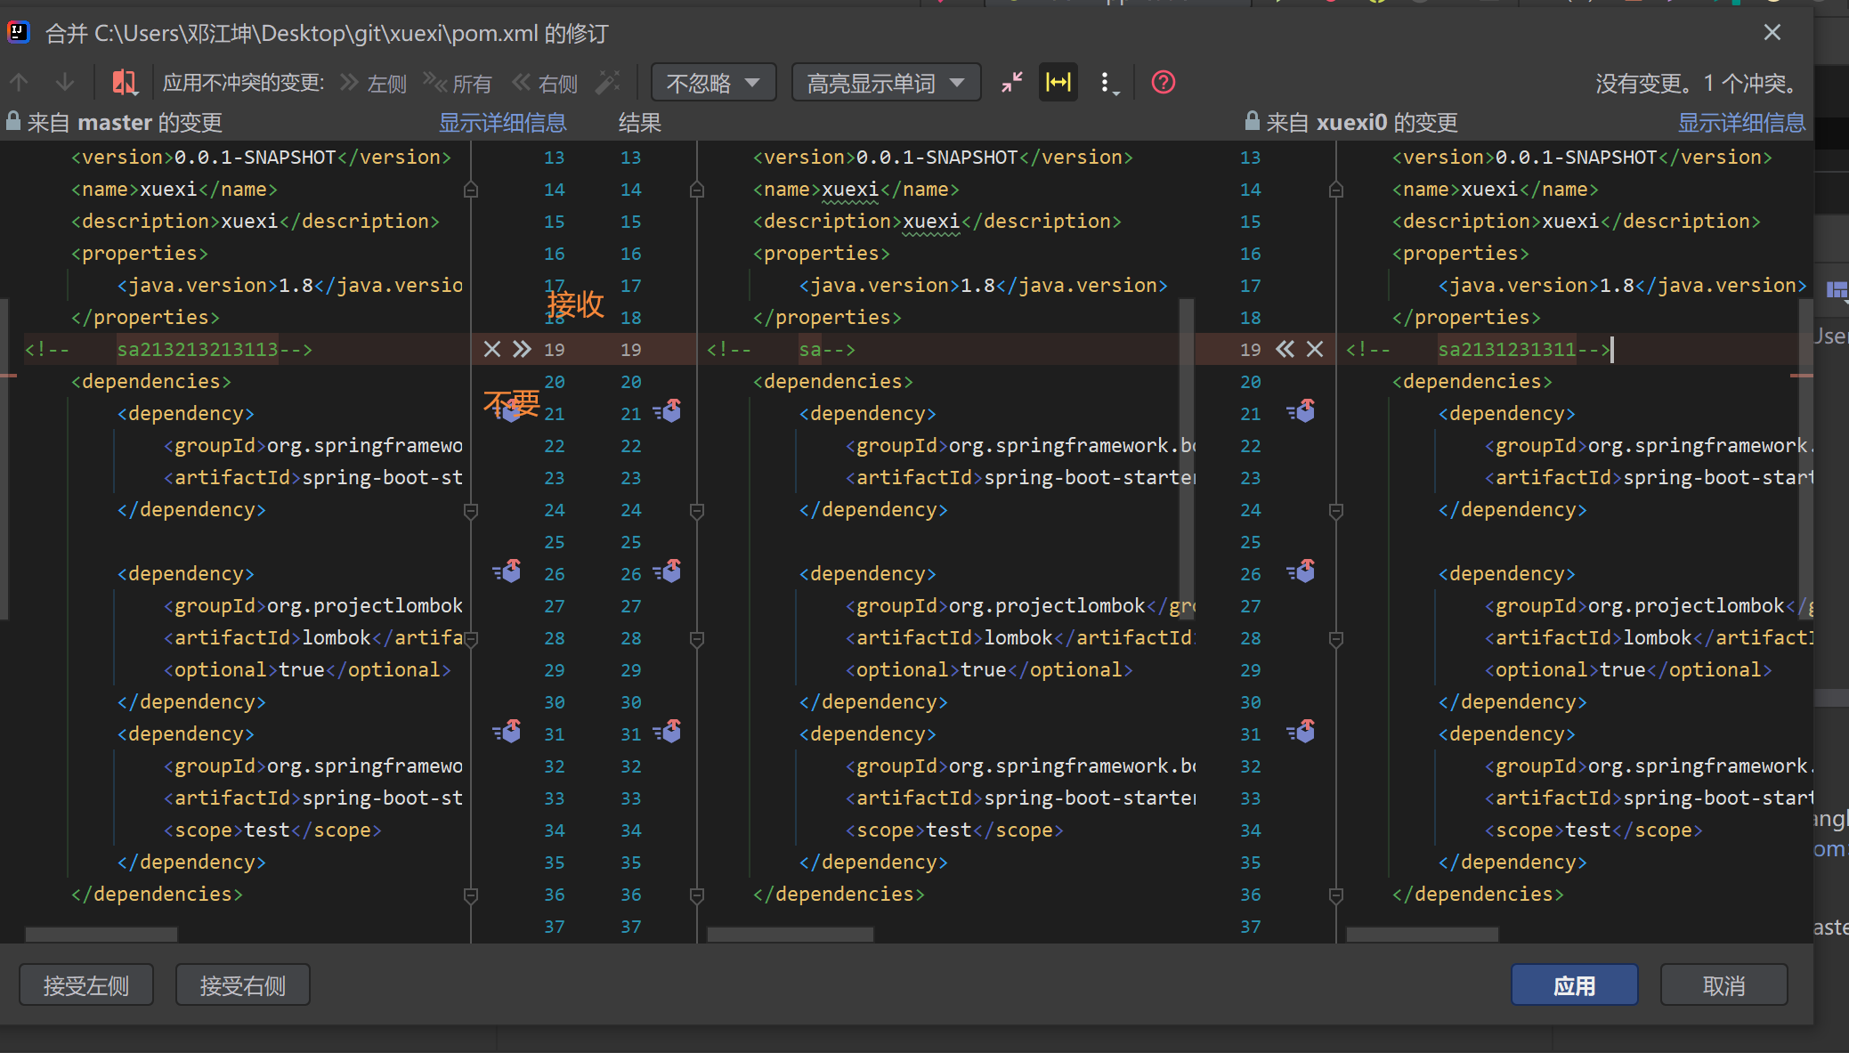The height and width of the screenshot is (1053, 1849).
Task: Accept left change with double-arrow at line 19
Action: (522, 349)
